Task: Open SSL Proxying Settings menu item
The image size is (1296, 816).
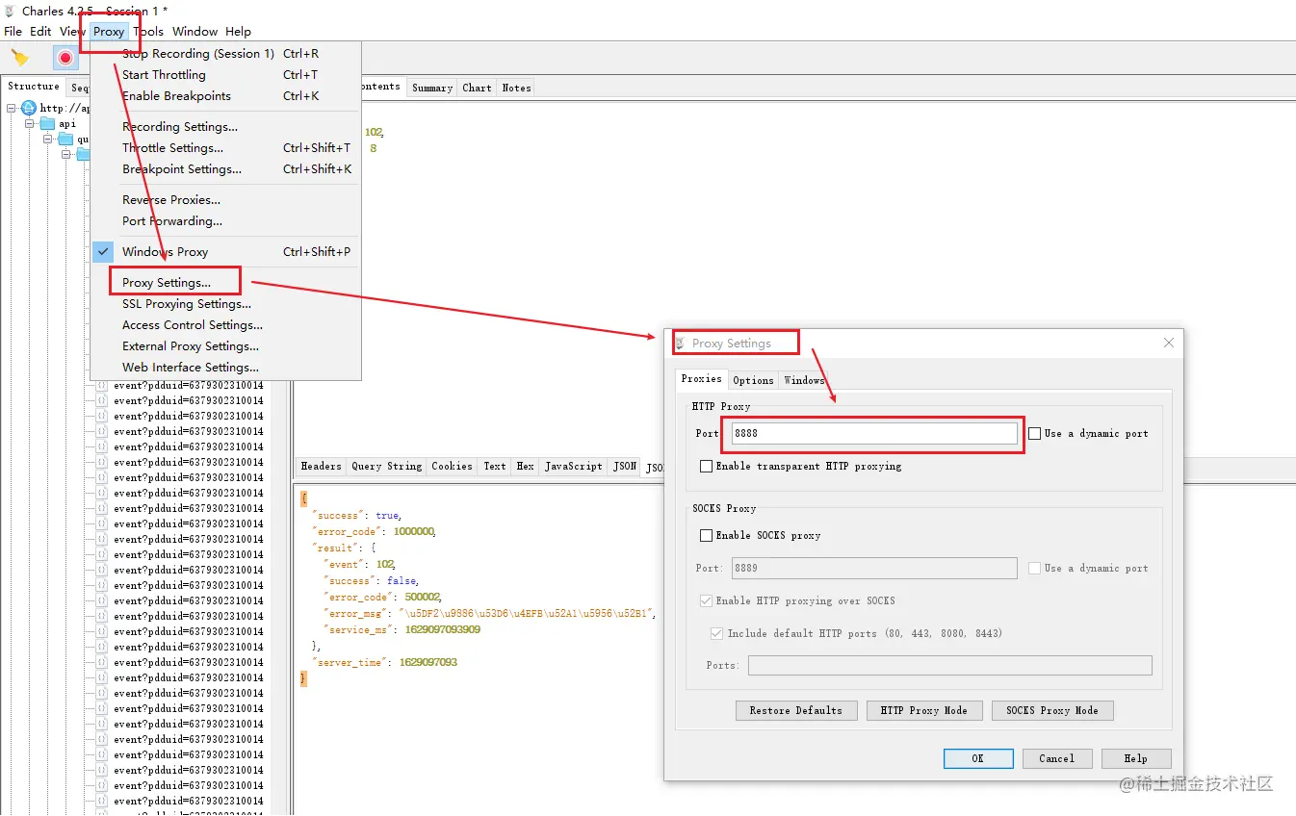Action: (226, 304)
